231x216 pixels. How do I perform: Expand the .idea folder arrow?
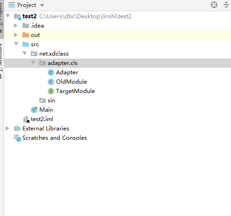point(16,25)
